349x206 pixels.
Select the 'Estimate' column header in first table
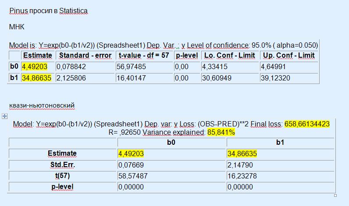coord(38,55)
